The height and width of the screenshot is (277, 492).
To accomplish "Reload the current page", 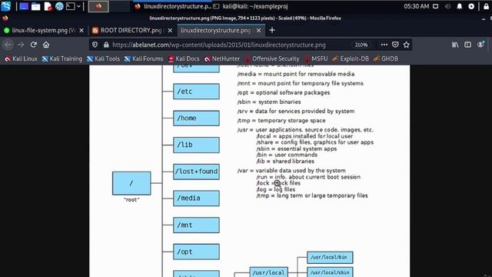I will coord(34,45).
